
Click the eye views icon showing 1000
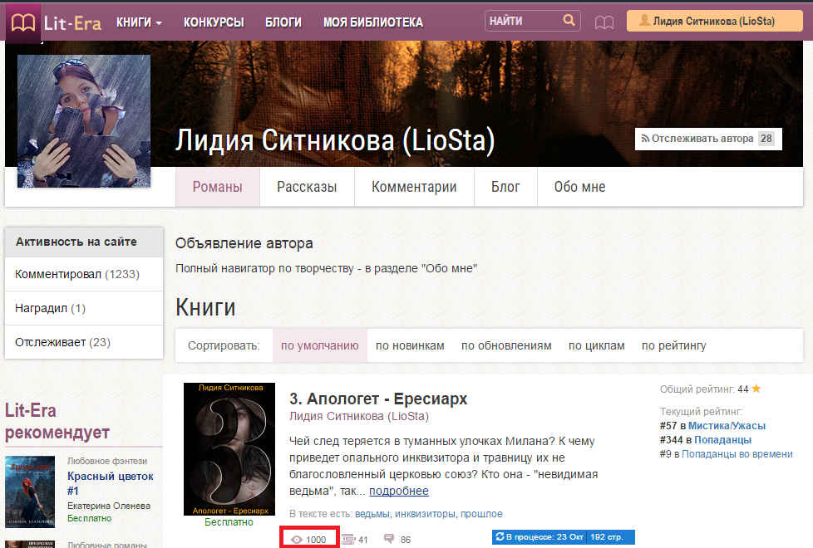pyautogui.click(x=296, y=540)
